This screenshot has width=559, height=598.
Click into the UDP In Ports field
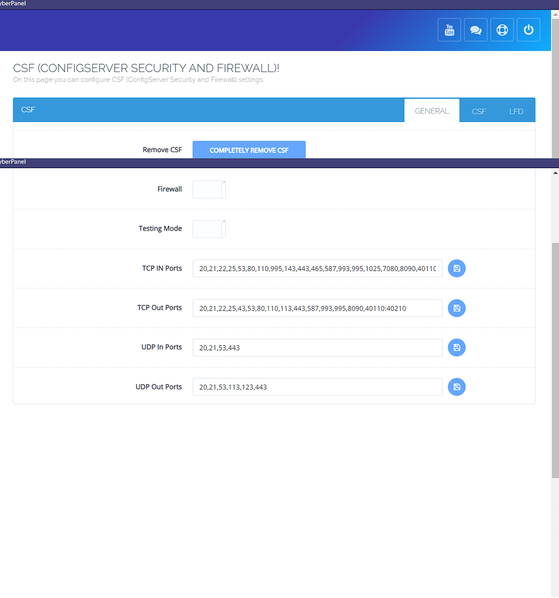tap(317, 347)
